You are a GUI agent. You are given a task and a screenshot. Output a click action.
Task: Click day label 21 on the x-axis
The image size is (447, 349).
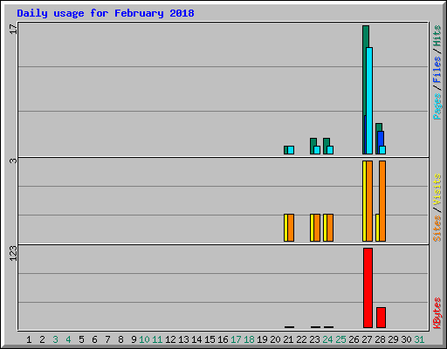[x=288, y=339]
